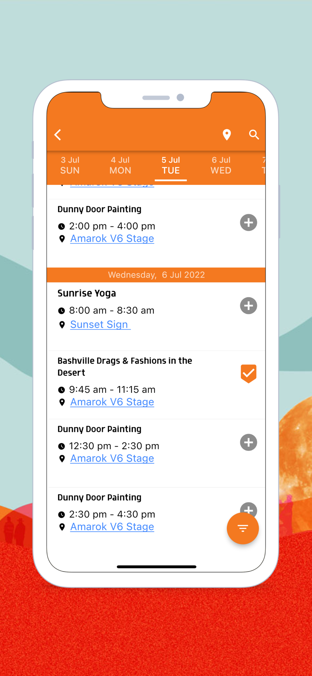The width and height of the screenshot is (312, 676).
Task: Switch to the 3 Jul SUN tab
Action: pos(70,165)
